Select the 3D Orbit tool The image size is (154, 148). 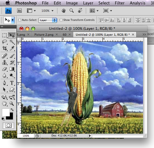12,97
